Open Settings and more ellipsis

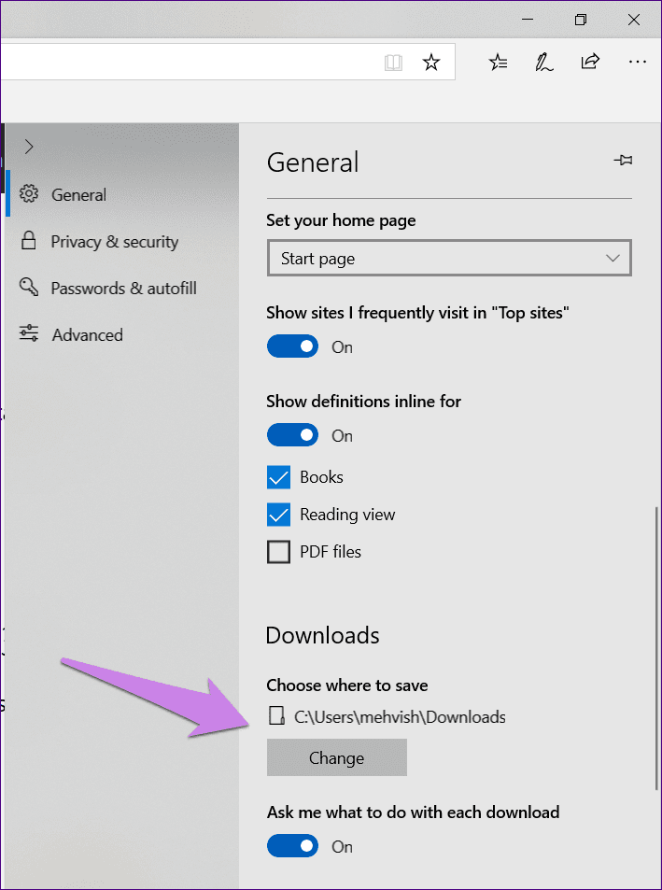click(x=638, y=62)
